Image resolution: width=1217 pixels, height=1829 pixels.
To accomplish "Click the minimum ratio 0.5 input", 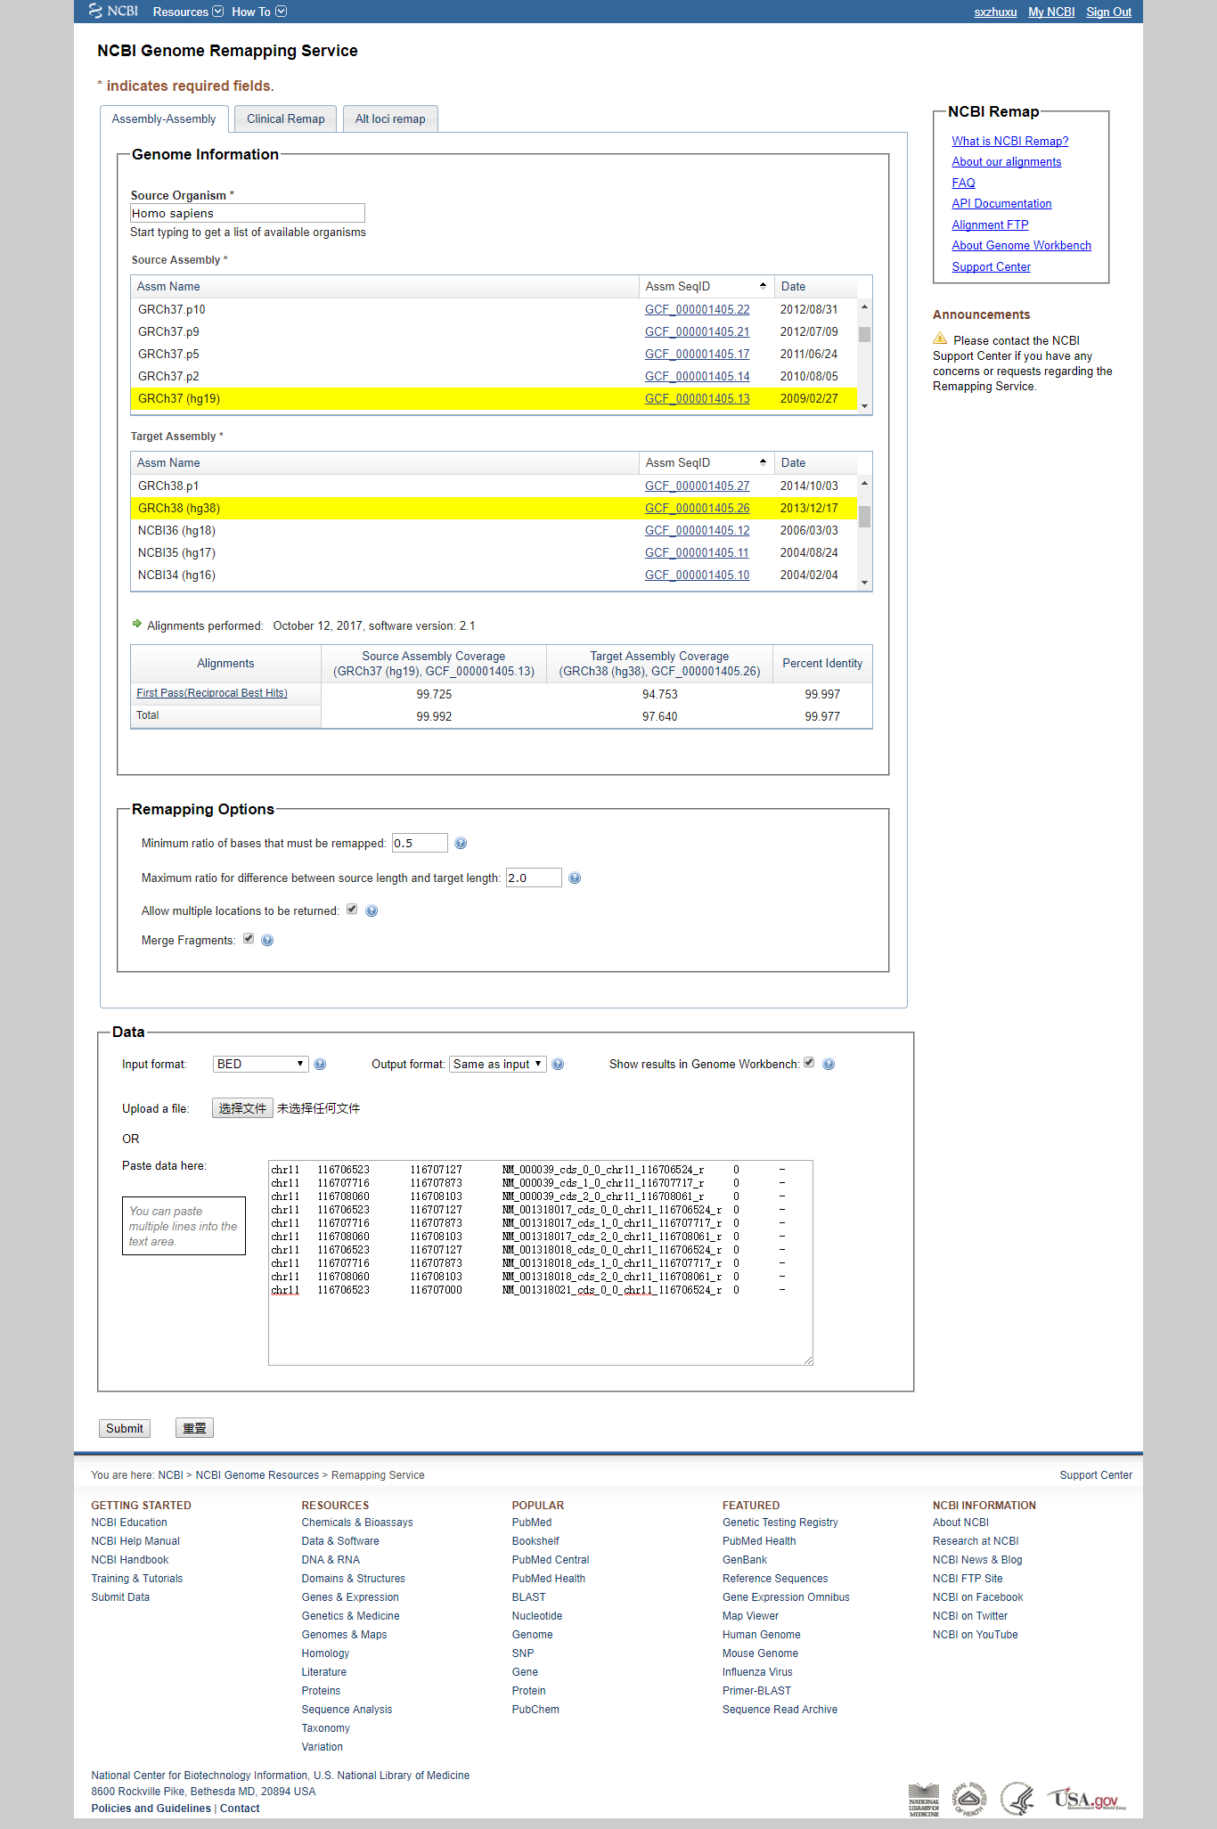I will click(x=420, y=843).
